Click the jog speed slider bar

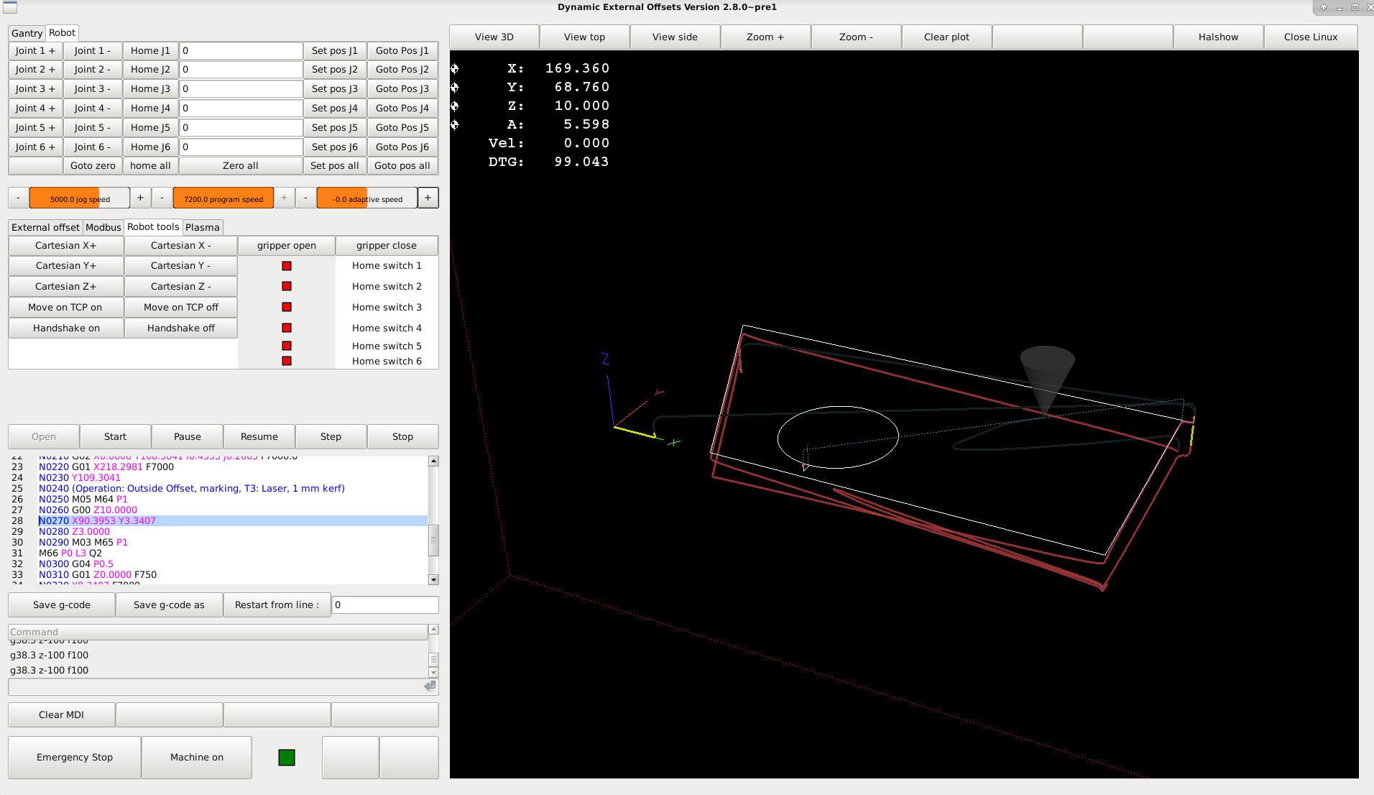(80, 199)
